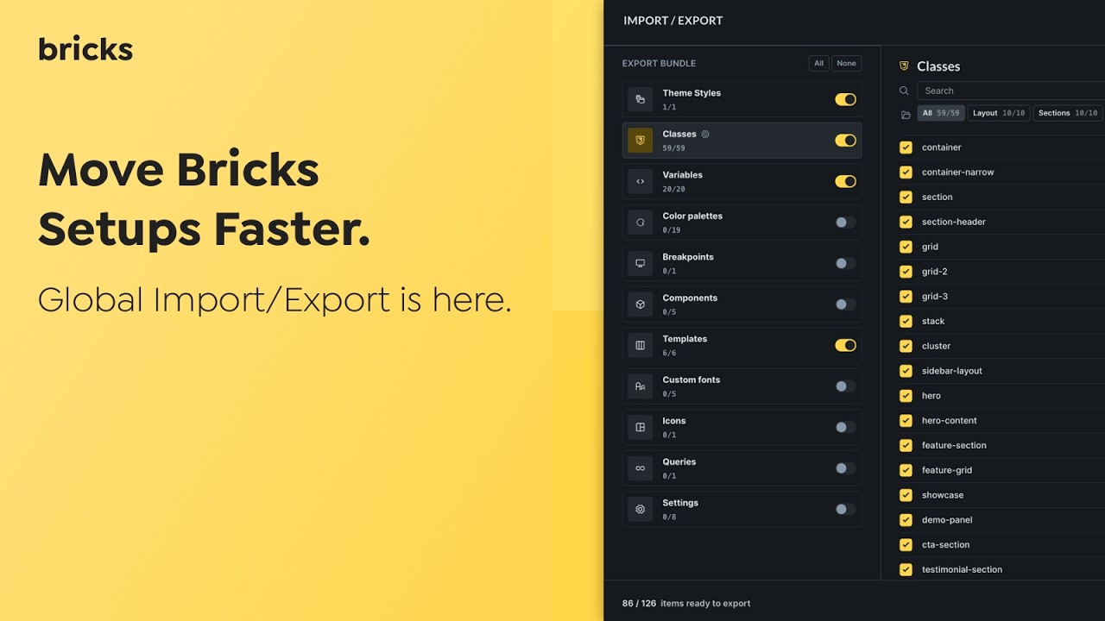Click the 'hero' class name
Viewport: 1105px width, 621px height.
point(931,396)
